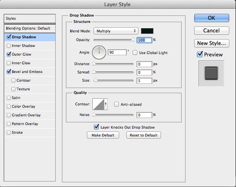Open the Gradient Overlay settings

26,115
